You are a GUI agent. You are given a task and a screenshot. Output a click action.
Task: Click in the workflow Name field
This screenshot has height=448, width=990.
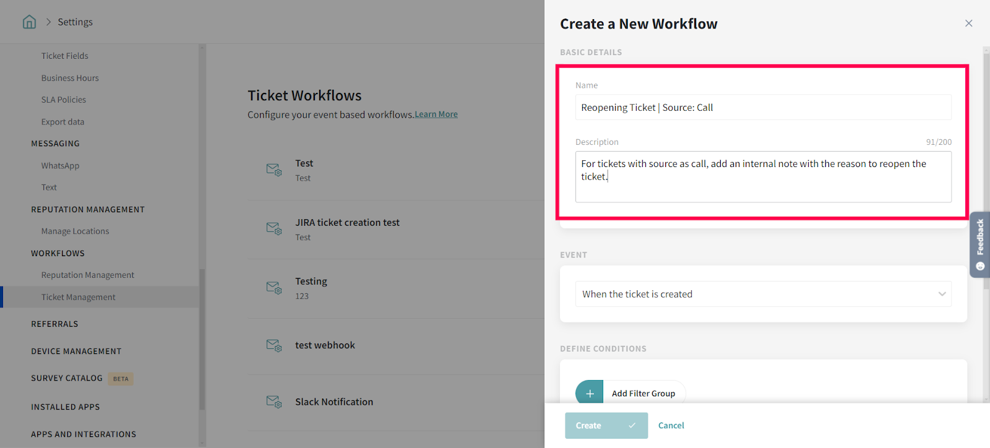coord(763,108)
